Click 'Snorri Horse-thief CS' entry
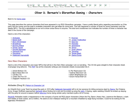 tap(78, 77)
